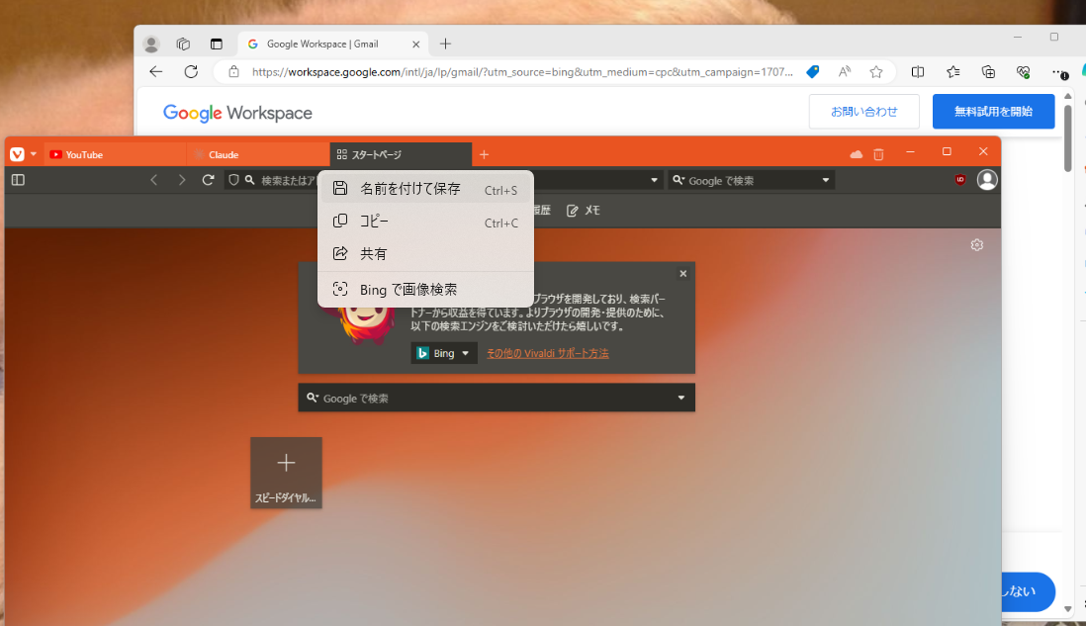Open start page settings gear

[x=977, y=245]
